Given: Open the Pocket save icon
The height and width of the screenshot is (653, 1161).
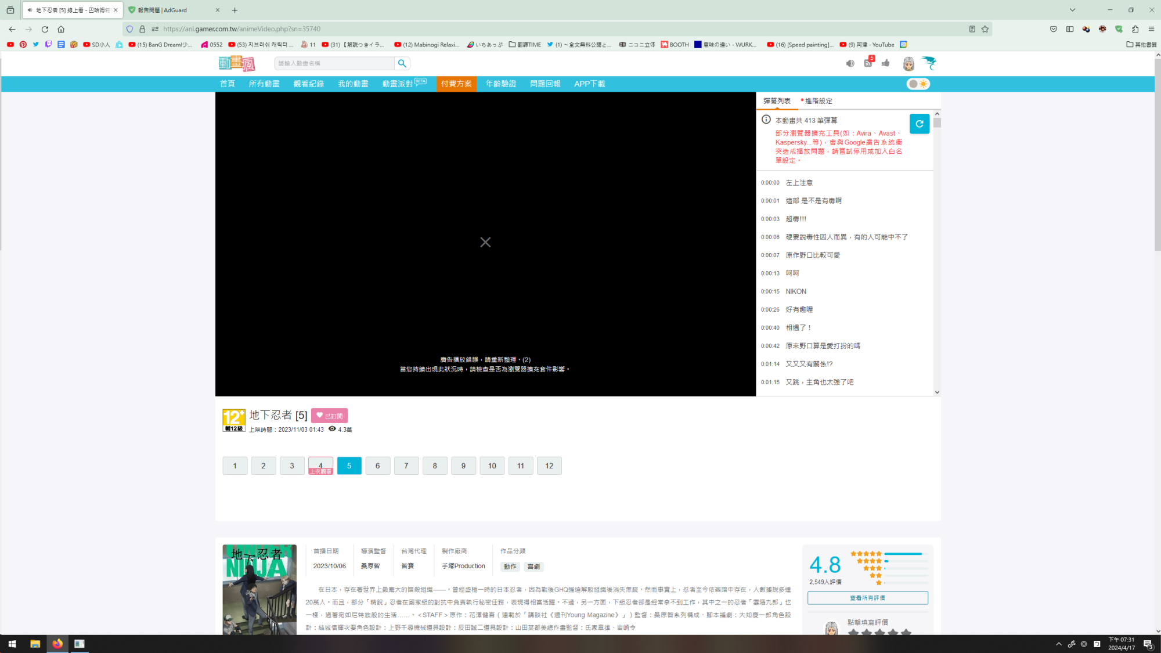Looking at the screenshot, I should (1054, 29).
